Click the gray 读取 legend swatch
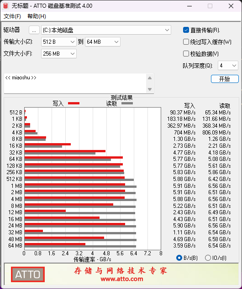 [127, 103]
